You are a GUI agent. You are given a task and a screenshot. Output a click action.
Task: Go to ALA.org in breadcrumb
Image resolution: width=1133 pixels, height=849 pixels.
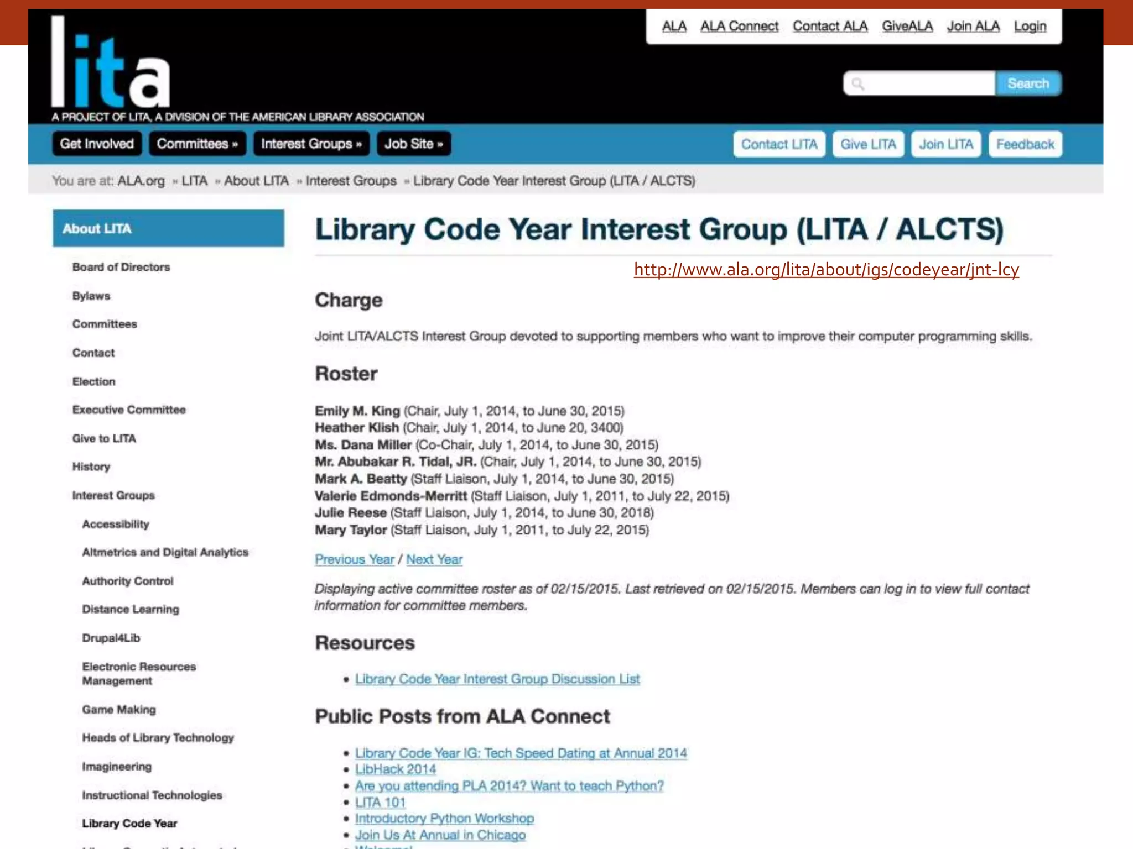tap(141, 181)
